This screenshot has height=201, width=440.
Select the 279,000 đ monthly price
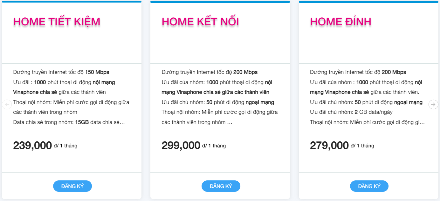329,146
